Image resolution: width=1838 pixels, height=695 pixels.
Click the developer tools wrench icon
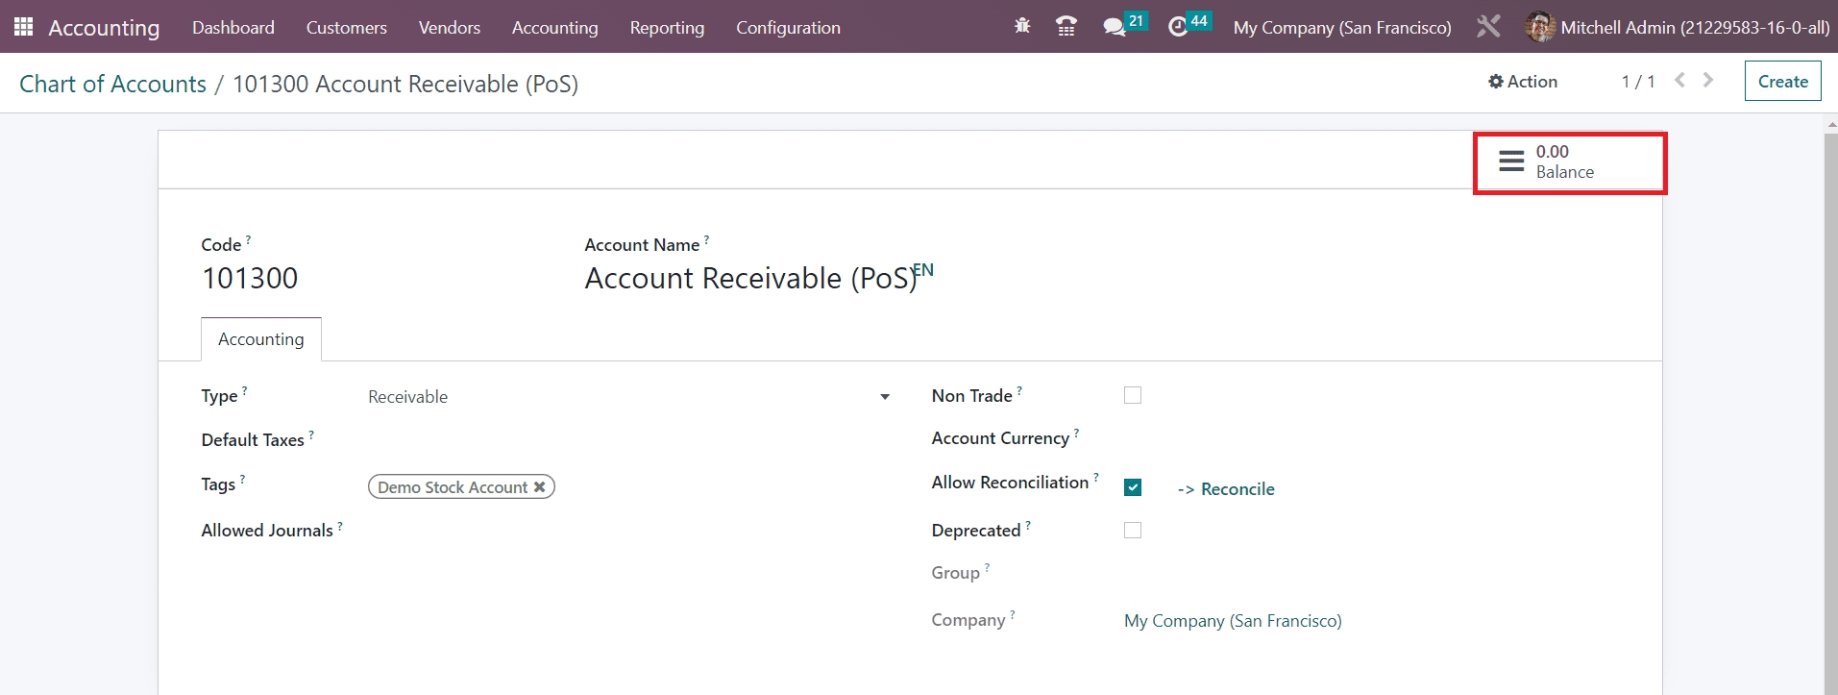click(x=1488, y=27)
